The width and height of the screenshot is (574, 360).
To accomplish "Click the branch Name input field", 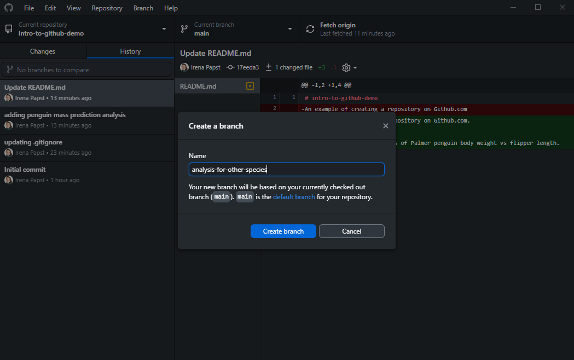I will tap(286, 170).
